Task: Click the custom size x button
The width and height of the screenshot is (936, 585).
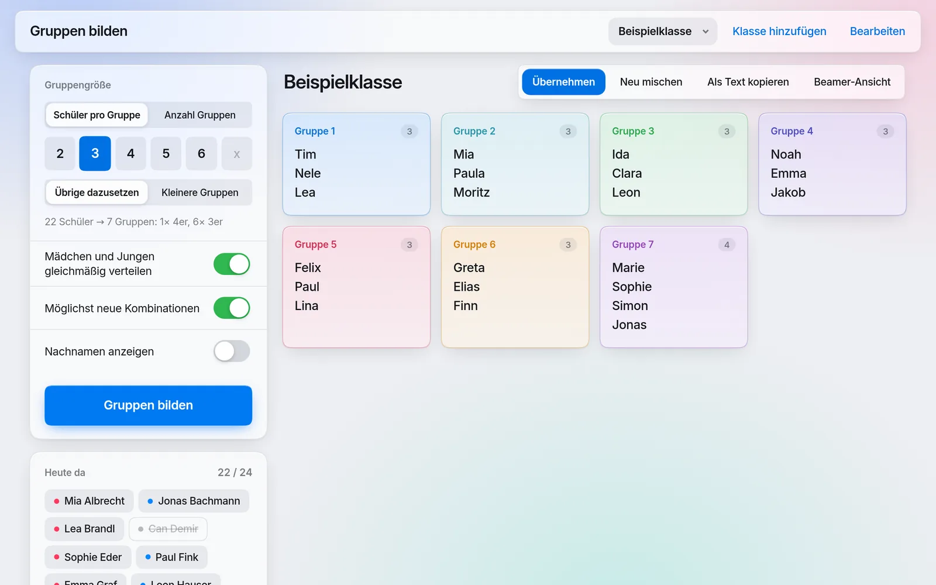Action: (x=237, y=154)
